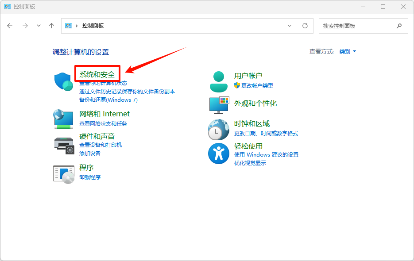Image resolution: width=414 pixels, height=261 pixels.
Task: Open 系统和安全 via the blue shield icon
Action: (x=63, y=80)
